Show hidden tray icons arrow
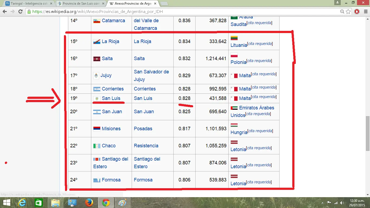 click(x=322, y=203)
